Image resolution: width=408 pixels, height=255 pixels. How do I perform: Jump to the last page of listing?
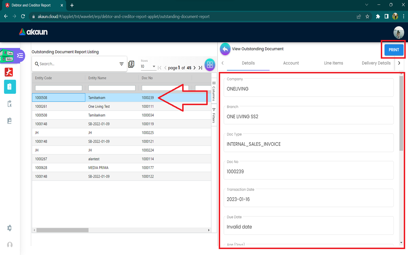coord(200,68)
